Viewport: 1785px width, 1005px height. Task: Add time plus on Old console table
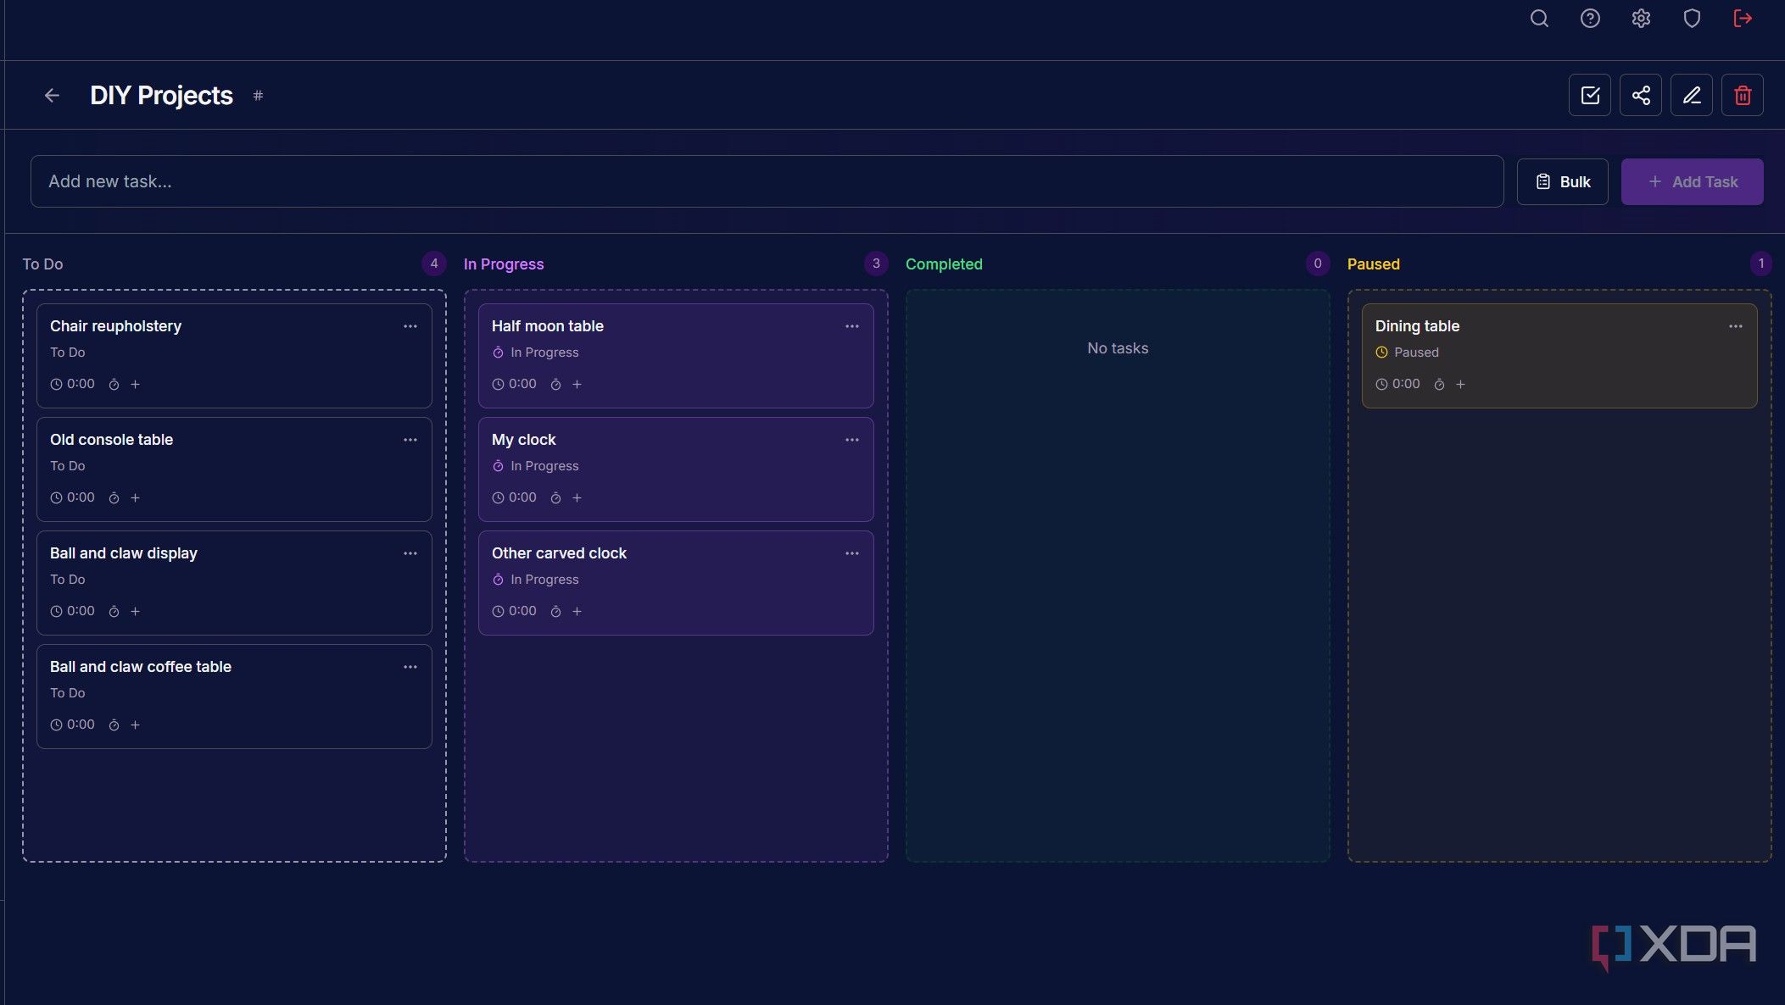[x=135, y=498]
